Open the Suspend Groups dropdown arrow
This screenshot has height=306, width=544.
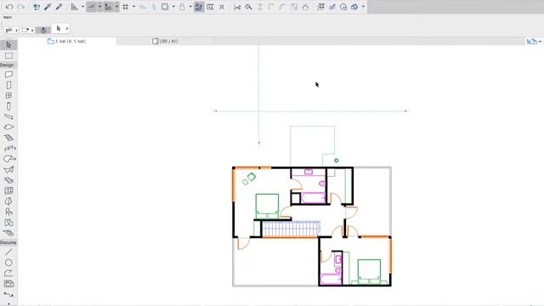coord(173,7)
